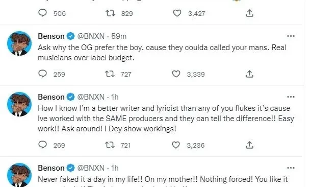
Task: Click the @BNXN handle on 'better writer' tweet
Action: pos(91,97)
